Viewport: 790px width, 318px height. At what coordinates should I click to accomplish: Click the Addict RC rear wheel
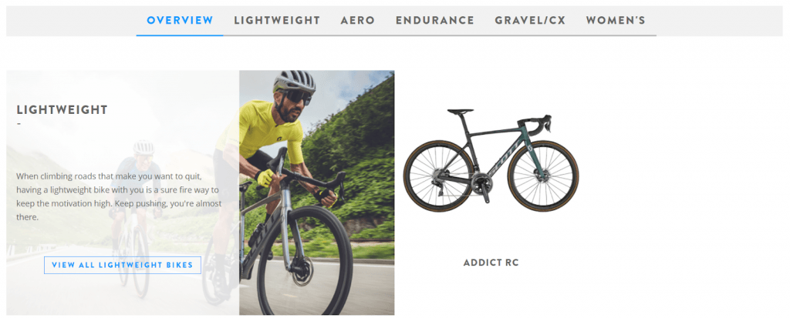point(439,176)
